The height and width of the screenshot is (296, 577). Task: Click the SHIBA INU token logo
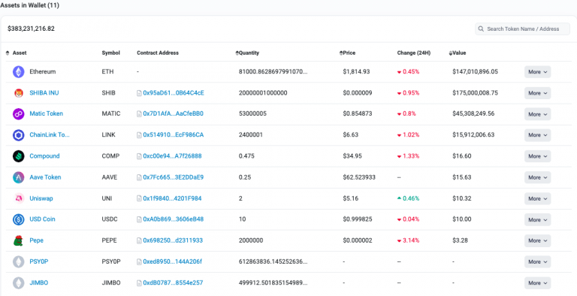pos(18,93)
